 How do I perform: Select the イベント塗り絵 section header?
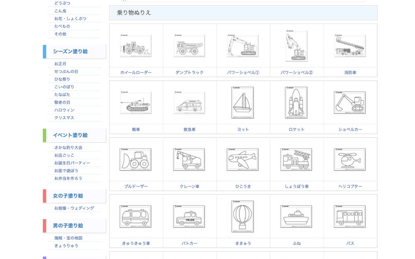(x=70, y=135)
